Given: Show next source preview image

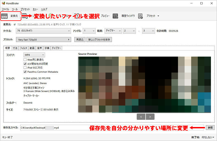Looking at the screenshot, I should pyautogui.click(x=150, y=117).
